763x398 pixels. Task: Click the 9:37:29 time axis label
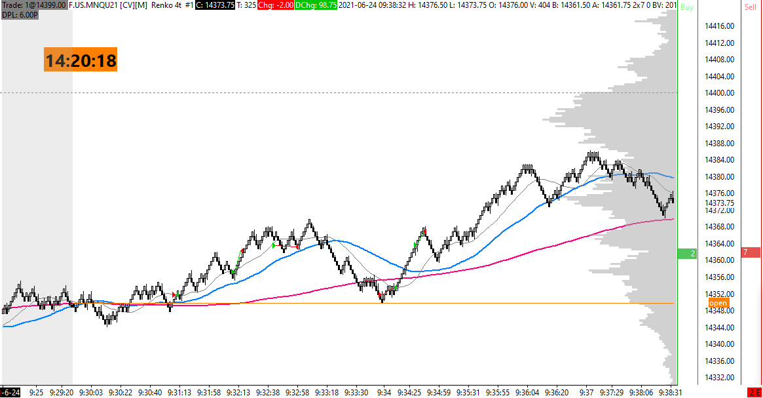tap(611, 393)
